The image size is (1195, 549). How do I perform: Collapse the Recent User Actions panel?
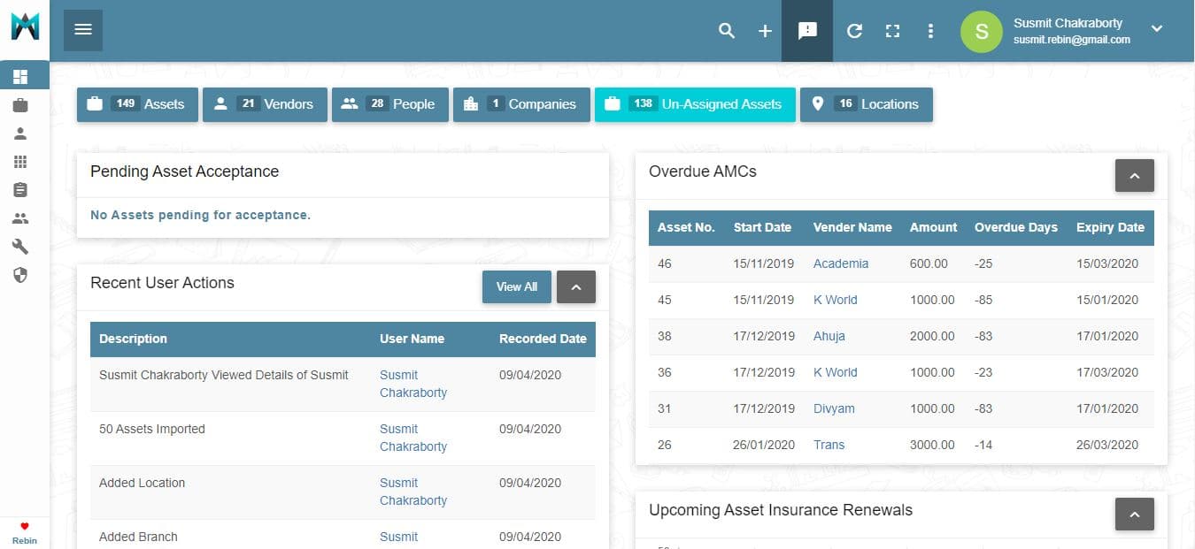pos(575,286)
